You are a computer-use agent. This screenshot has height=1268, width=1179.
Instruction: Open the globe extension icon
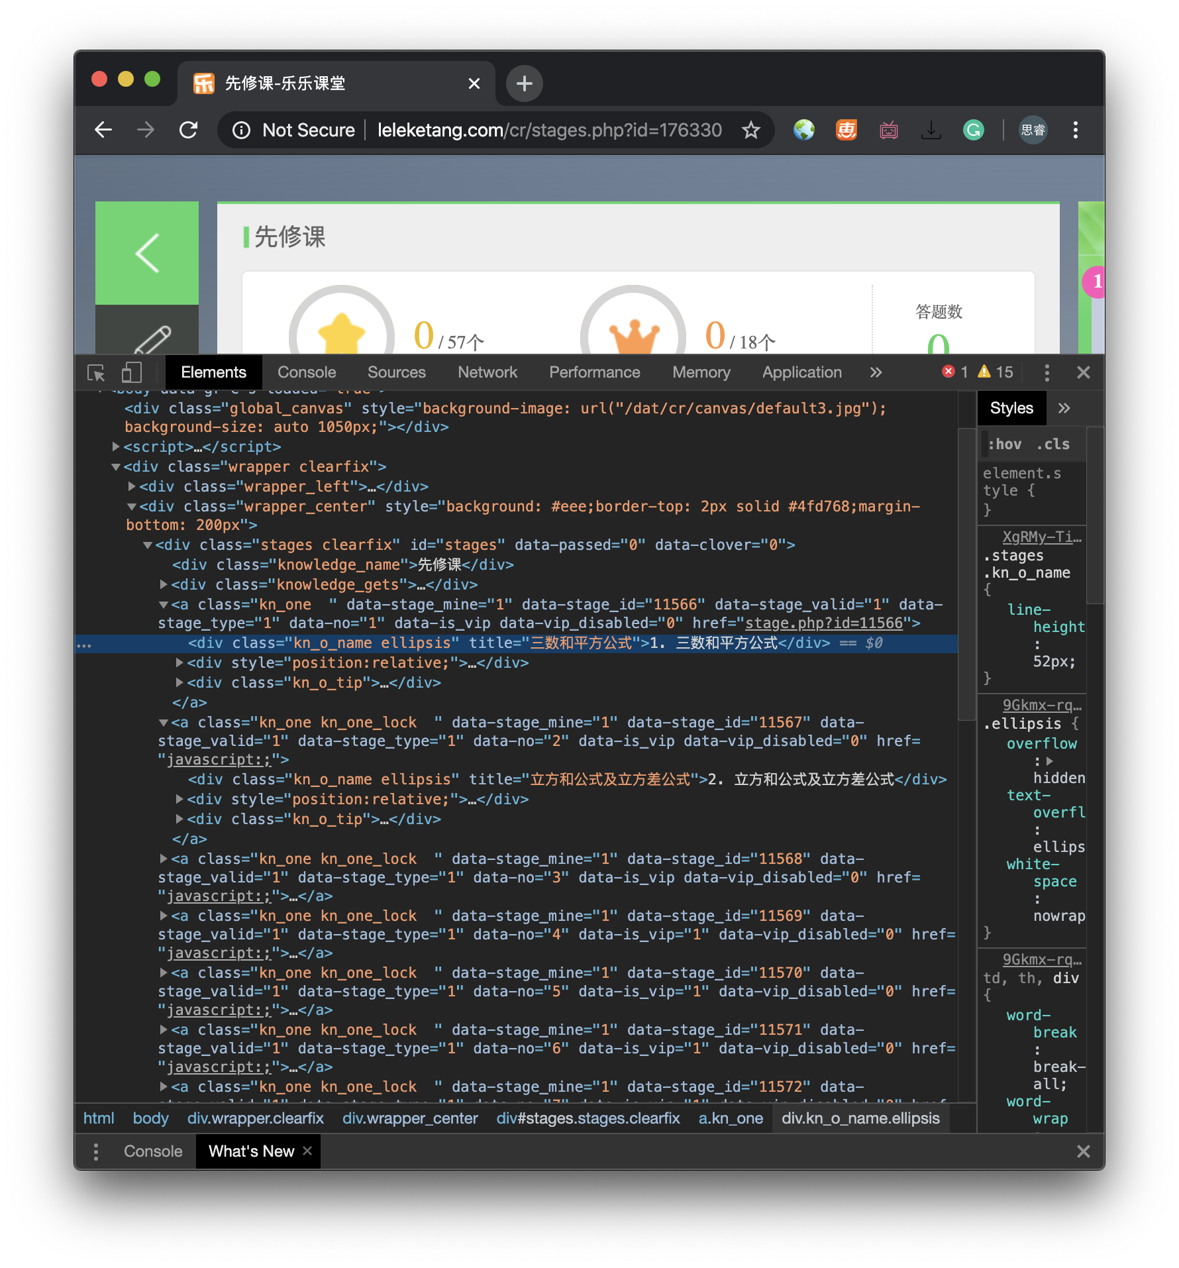tap(804, 130)
